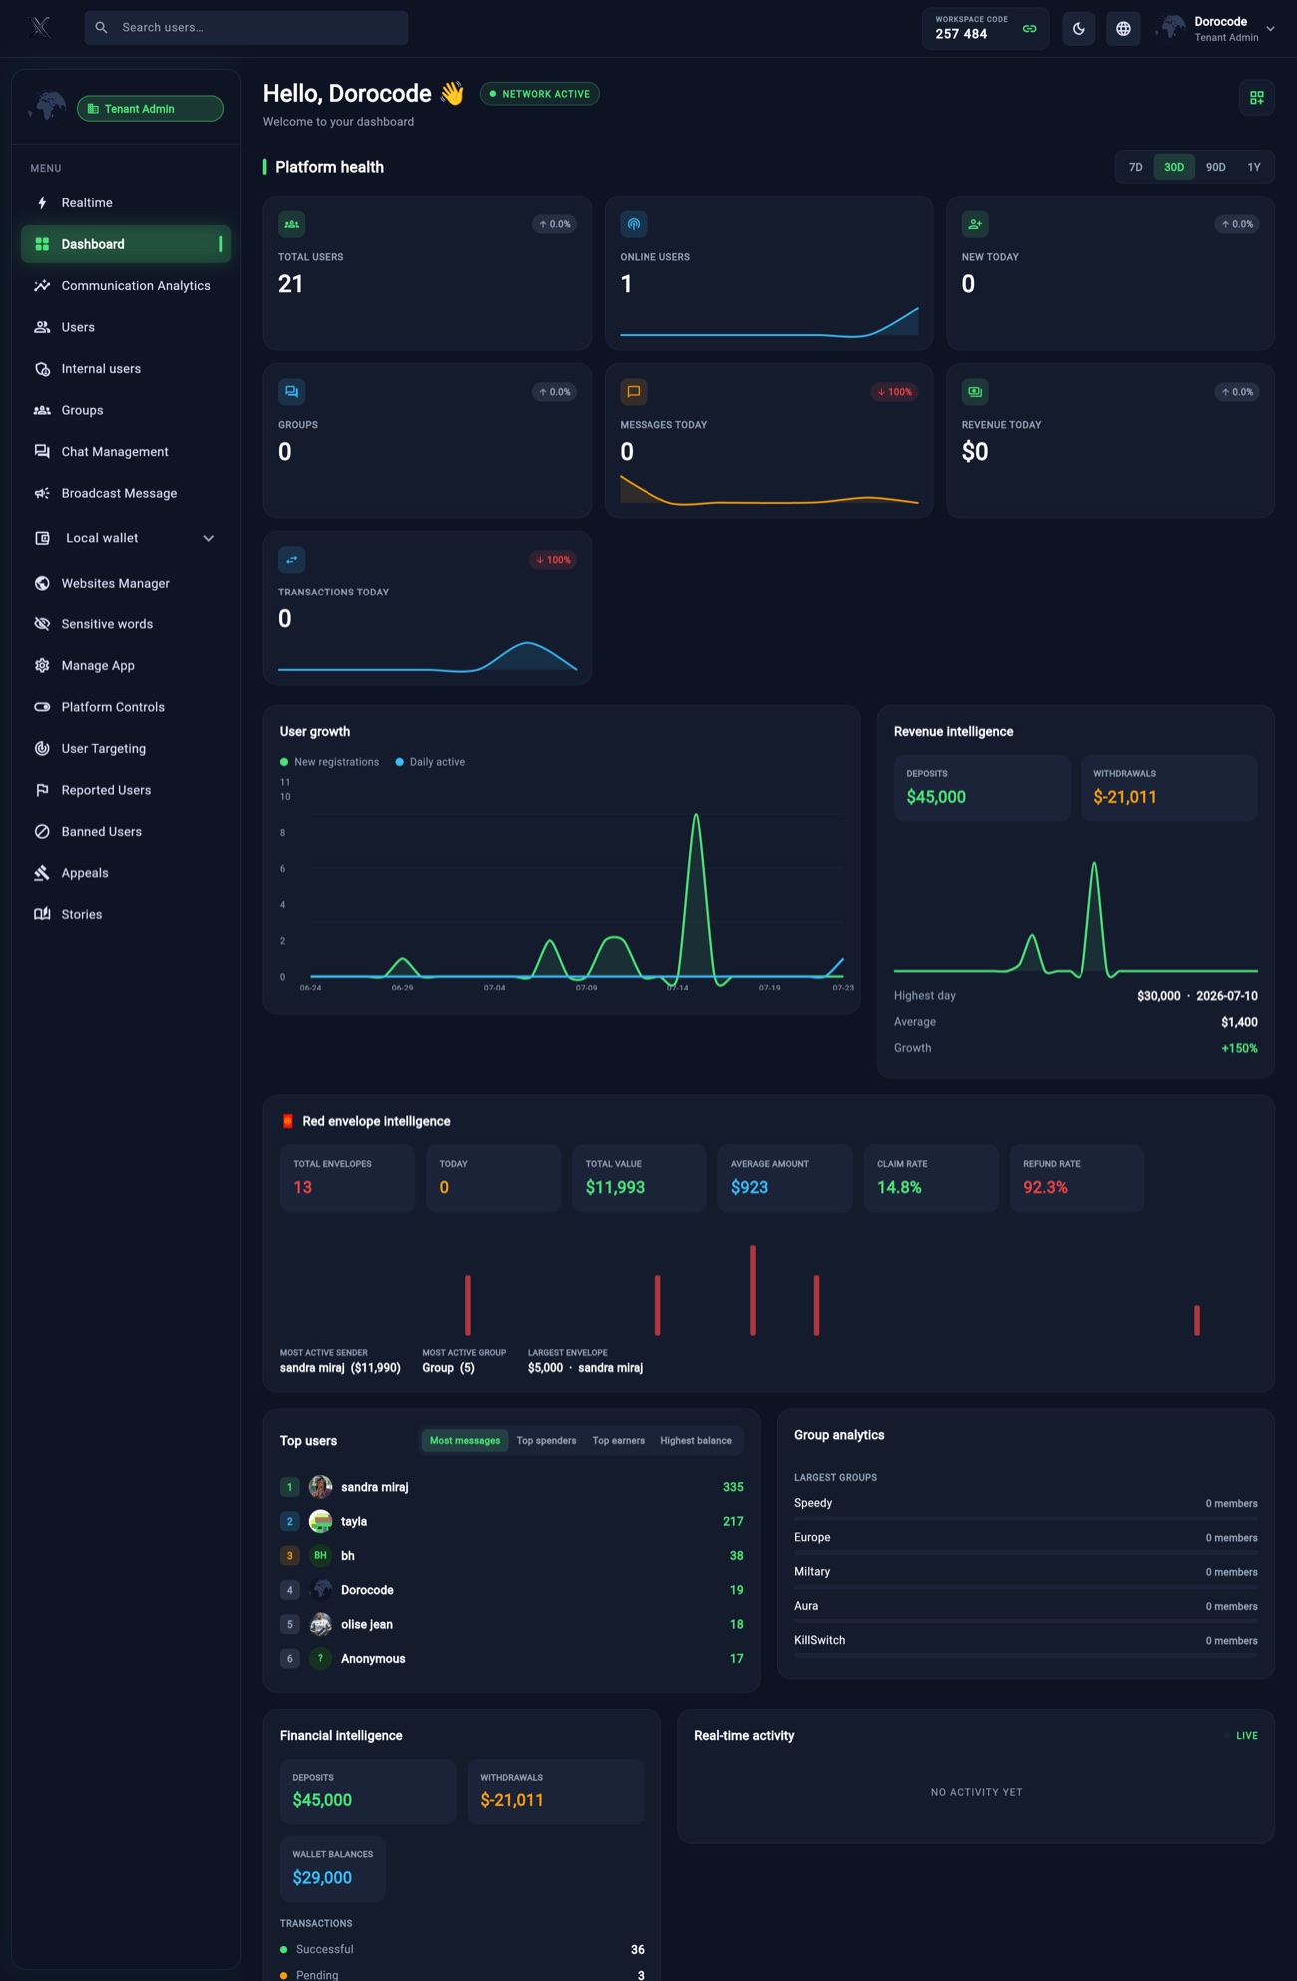Image resolution: width=1297 pixels, height=1981 pixels.
Task: Click Banned Users icon
Action: [x=42, y=831]
